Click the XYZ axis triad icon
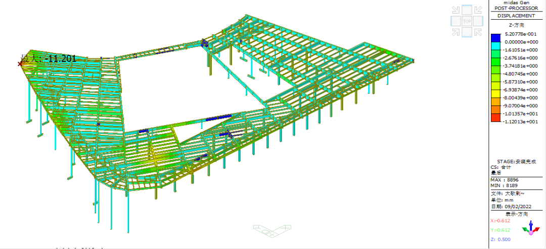This screenshot has width=546, height=249. click(x=530, y=228)
